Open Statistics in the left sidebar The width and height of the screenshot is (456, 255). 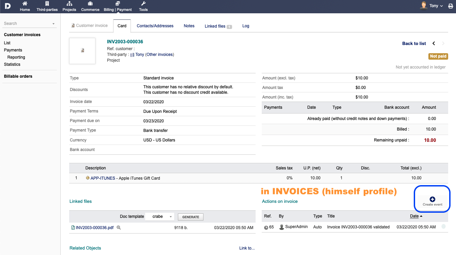pyautogui.click(x=12, y=64)
